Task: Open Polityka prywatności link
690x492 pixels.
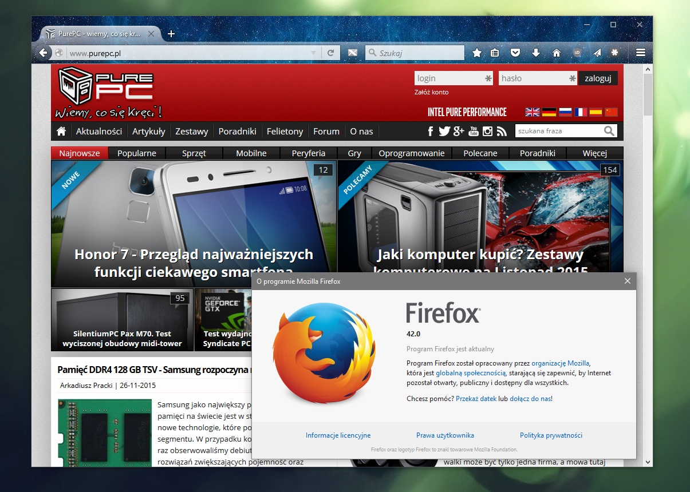Action: pyautogui.click(x=551, y=435)
